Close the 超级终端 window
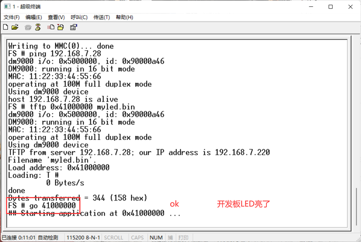This screenshot has width=361, height=242. pos(350,7)
